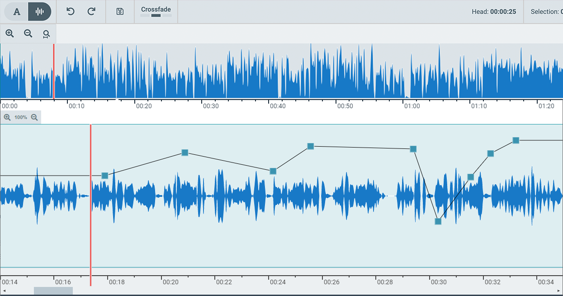Click the zoom to selection icon
563x296 pixels.
click(x=46, y=34)
